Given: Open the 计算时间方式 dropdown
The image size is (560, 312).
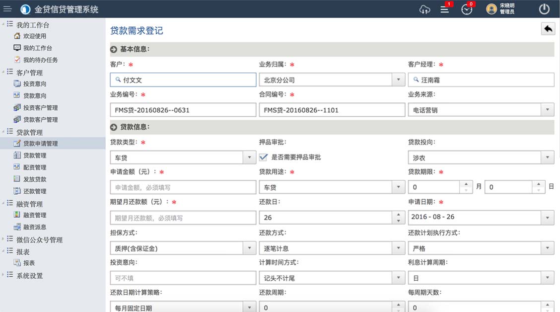Looking at the screenshot, I should tap(398, 278).
